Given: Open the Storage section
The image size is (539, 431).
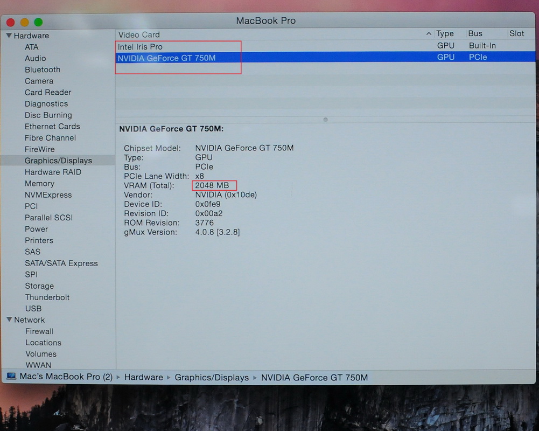Looking at the screenshot, I should click(39, 286).
